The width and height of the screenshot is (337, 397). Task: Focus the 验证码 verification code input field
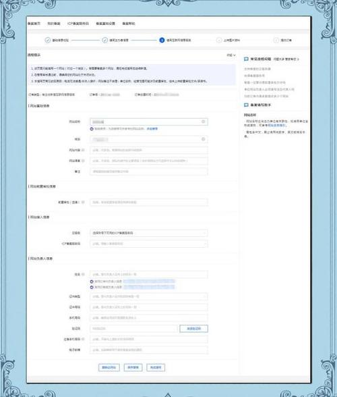(133, 328)
